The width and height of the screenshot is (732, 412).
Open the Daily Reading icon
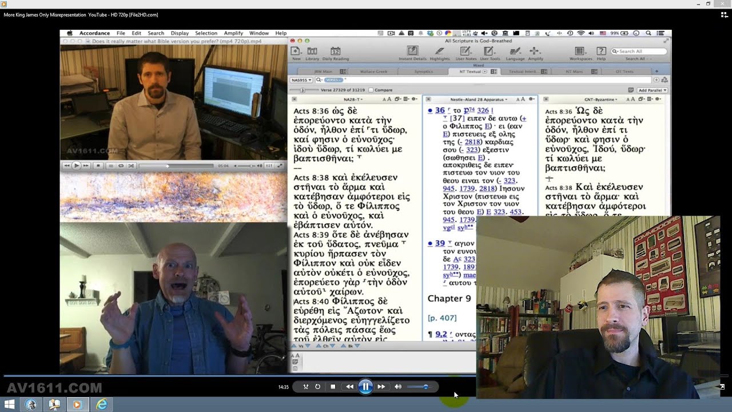point(335,51)
